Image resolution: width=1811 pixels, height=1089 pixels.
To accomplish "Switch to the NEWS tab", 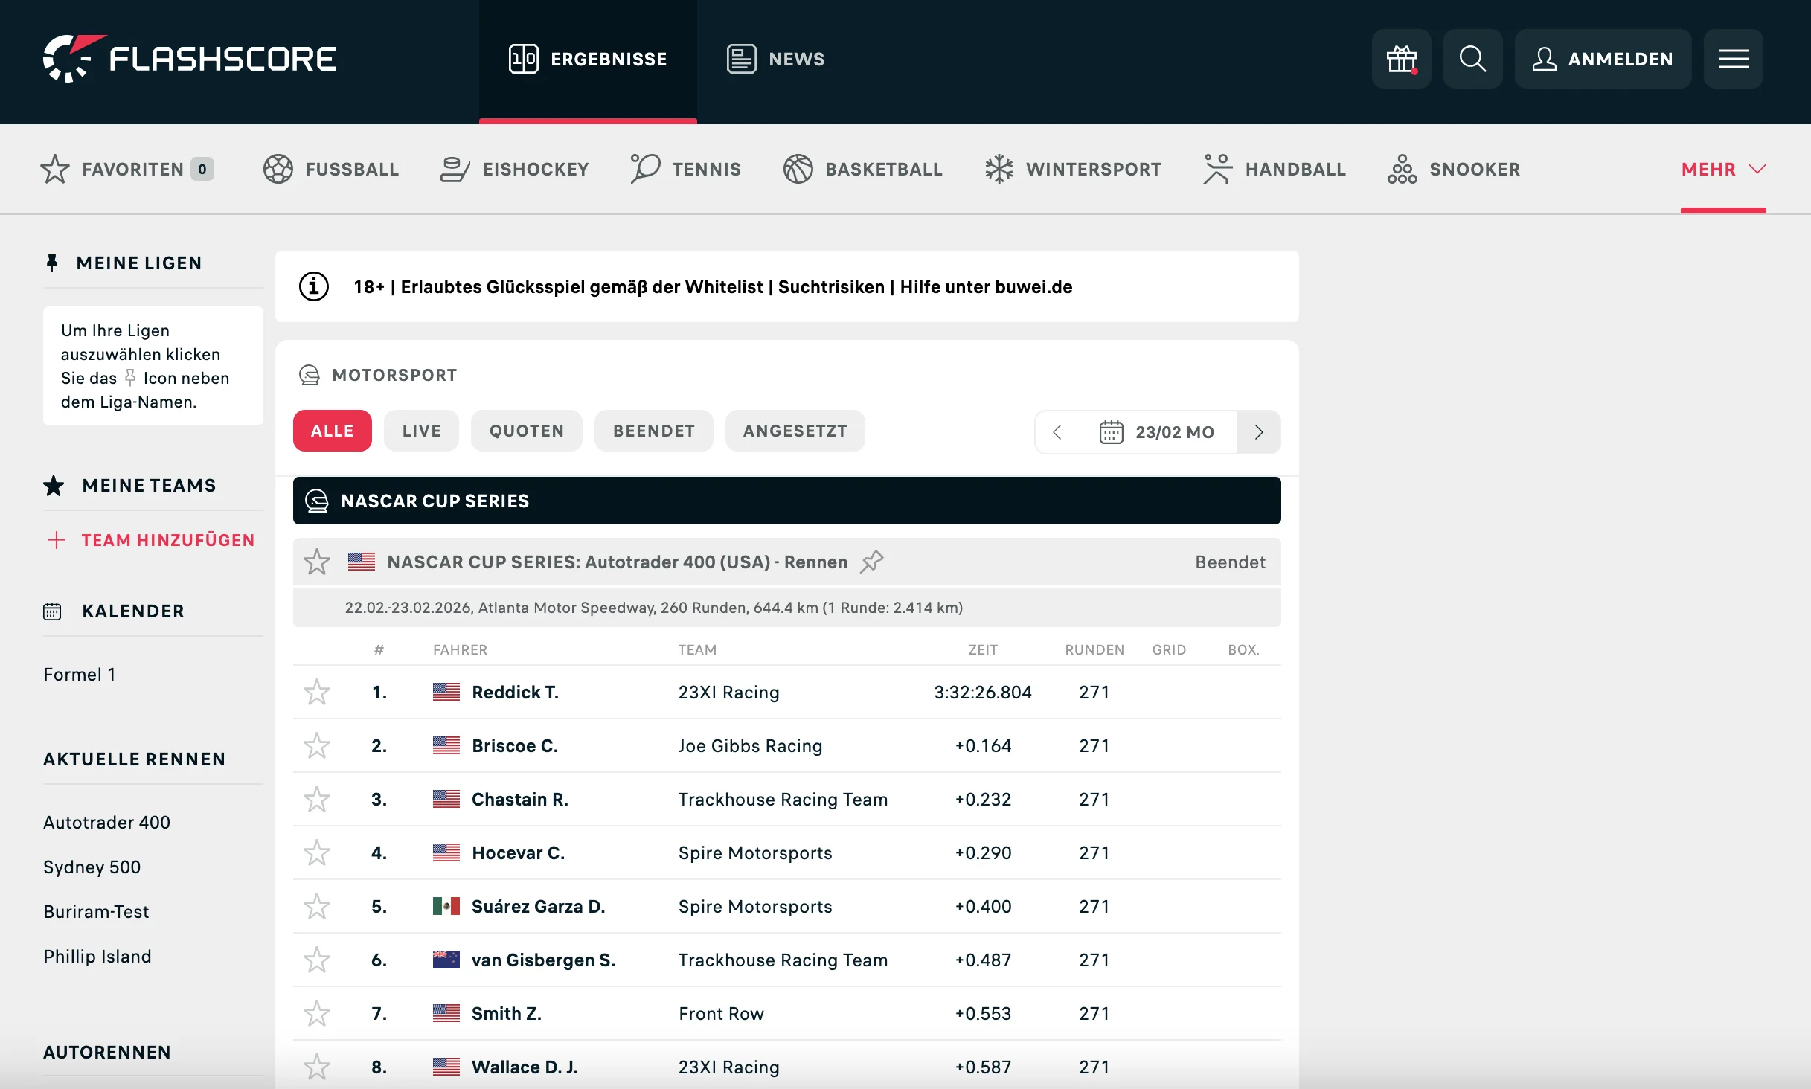I will (x=775, y=59).
